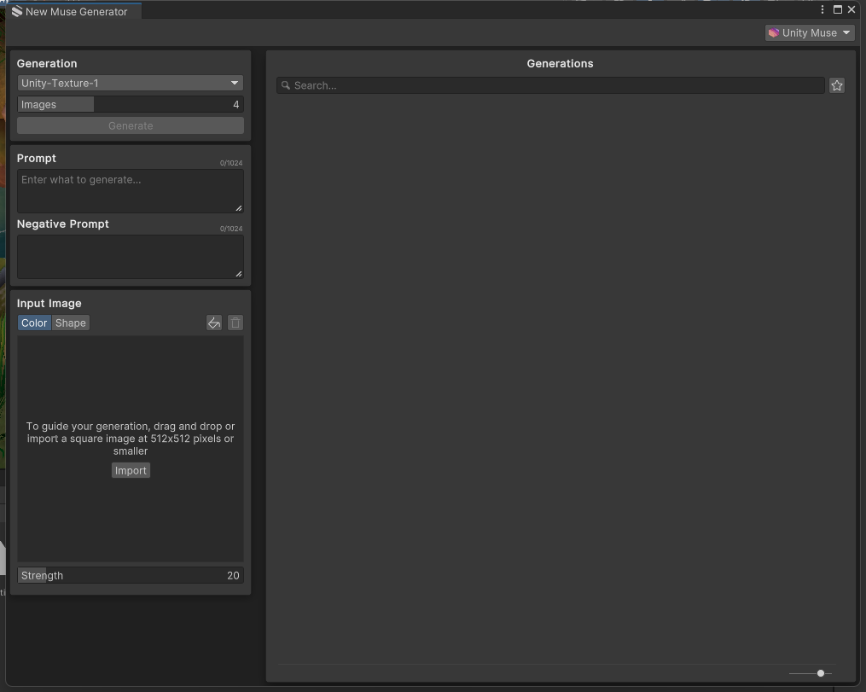Click the paint bucket fill icon
The width and height of the screenshot is (866, 692).
[214, 323]
